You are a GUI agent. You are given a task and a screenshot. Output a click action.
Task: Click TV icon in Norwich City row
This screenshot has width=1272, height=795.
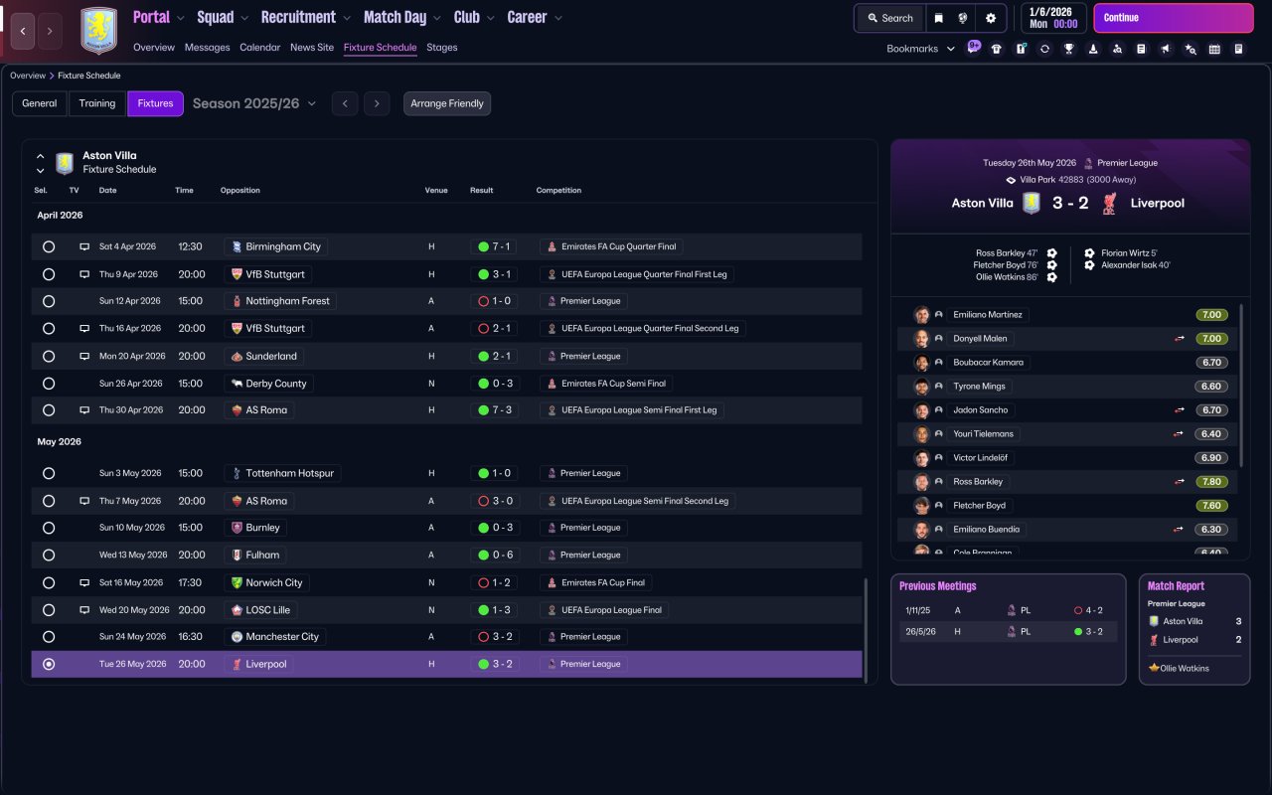[x=84, y=582]
